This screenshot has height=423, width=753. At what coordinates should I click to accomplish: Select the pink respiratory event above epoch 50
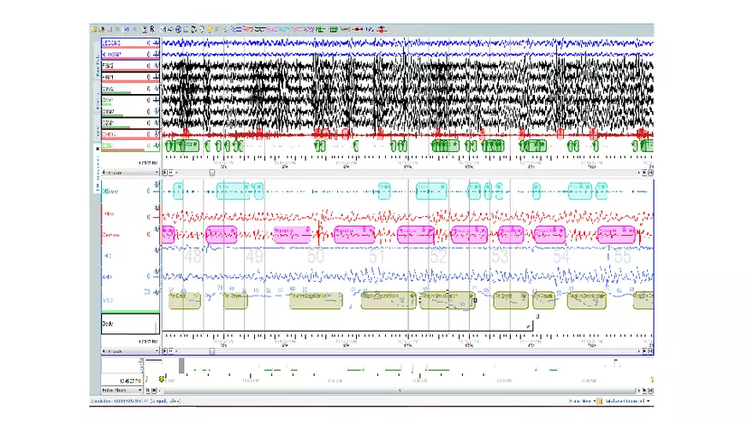(293, 235)
